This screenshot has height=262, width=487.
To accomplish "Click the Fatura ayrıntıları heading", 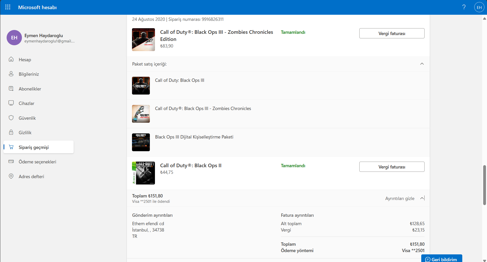I will click(297, 215).
